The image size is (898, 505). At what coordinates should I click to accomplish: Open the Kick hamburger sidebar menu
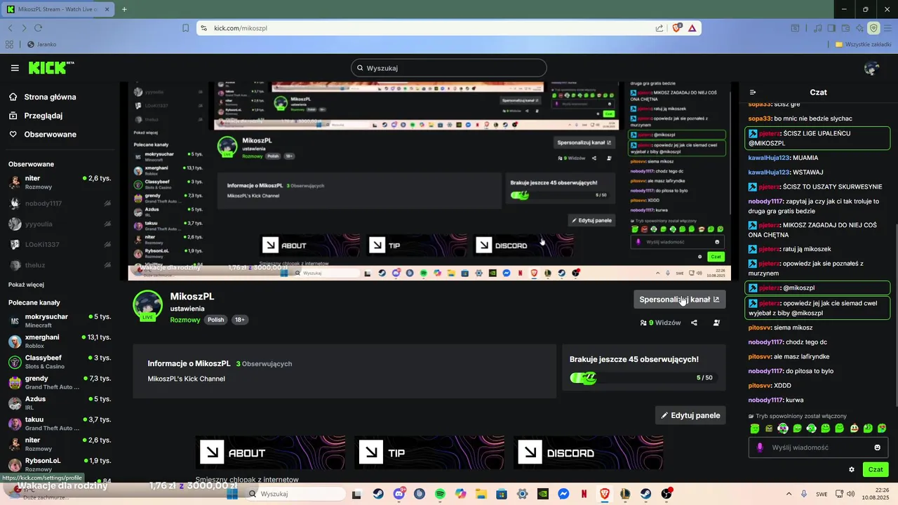(x=15, y=68)
